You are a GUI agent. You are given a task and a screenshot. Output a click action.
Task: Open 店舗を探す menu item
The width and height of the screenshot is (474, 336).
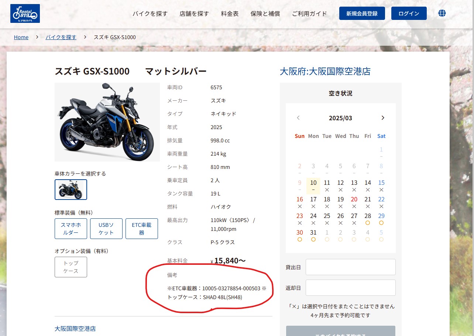[x=194, y=14]
